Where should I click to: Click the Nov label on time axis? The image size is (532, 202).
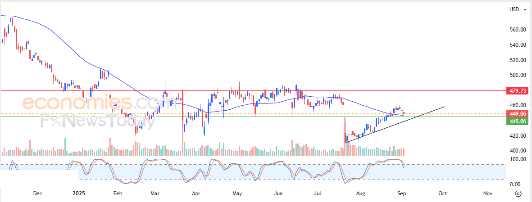coord(487,193)
